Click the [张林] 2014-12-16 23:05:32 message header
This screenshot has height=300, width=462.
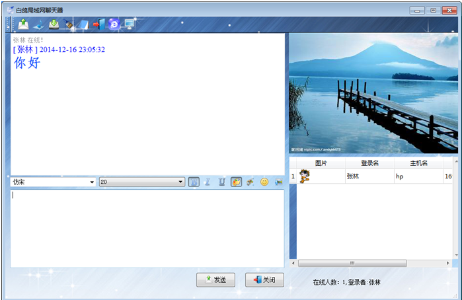pyautogui.click(x=59, y=50)
